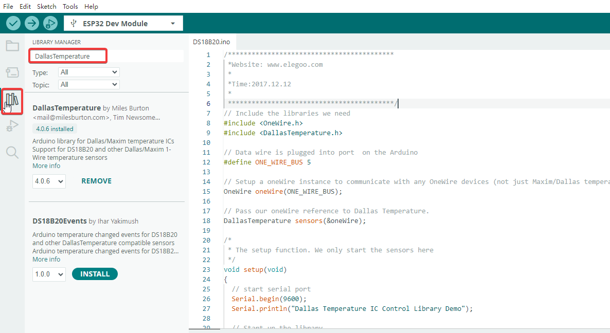The width and height of the screenshot is (610, 333).
Task: Click the DallasTemperature library title
Action: pyautogui.click(x=66, y=108)
